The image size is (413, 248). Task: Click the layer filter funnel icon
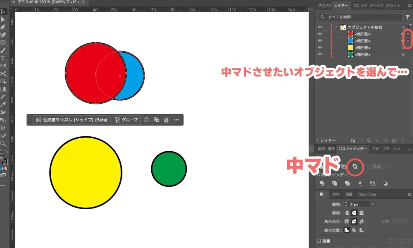(408, 17)
